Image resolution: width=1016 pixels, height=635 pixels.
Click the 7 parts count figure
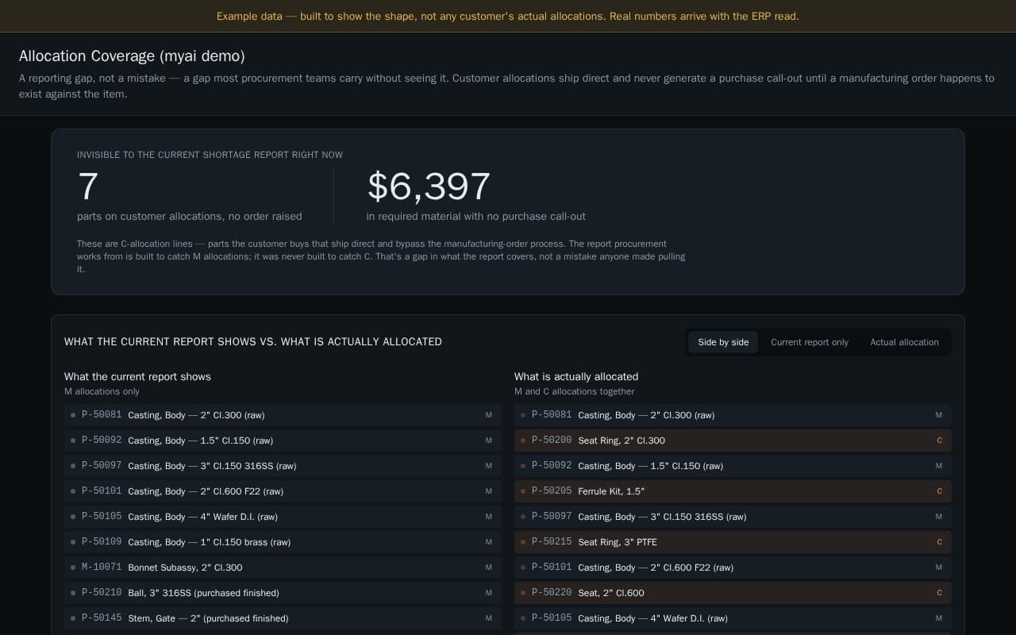click(87, 187)
